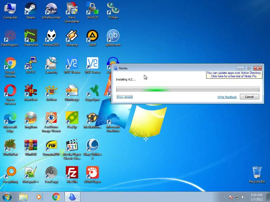Launch Windows Media Player from taskbar
This screenshot has width=270, height=202.
coord(40,197)
